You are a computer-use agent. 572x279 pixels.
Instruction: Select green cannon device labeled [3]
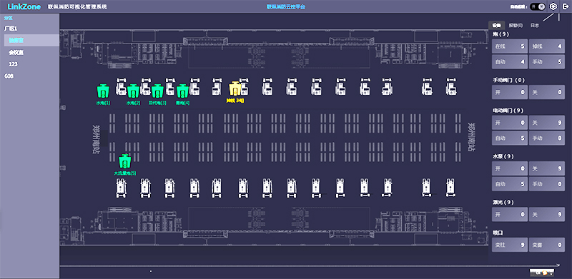157,91
